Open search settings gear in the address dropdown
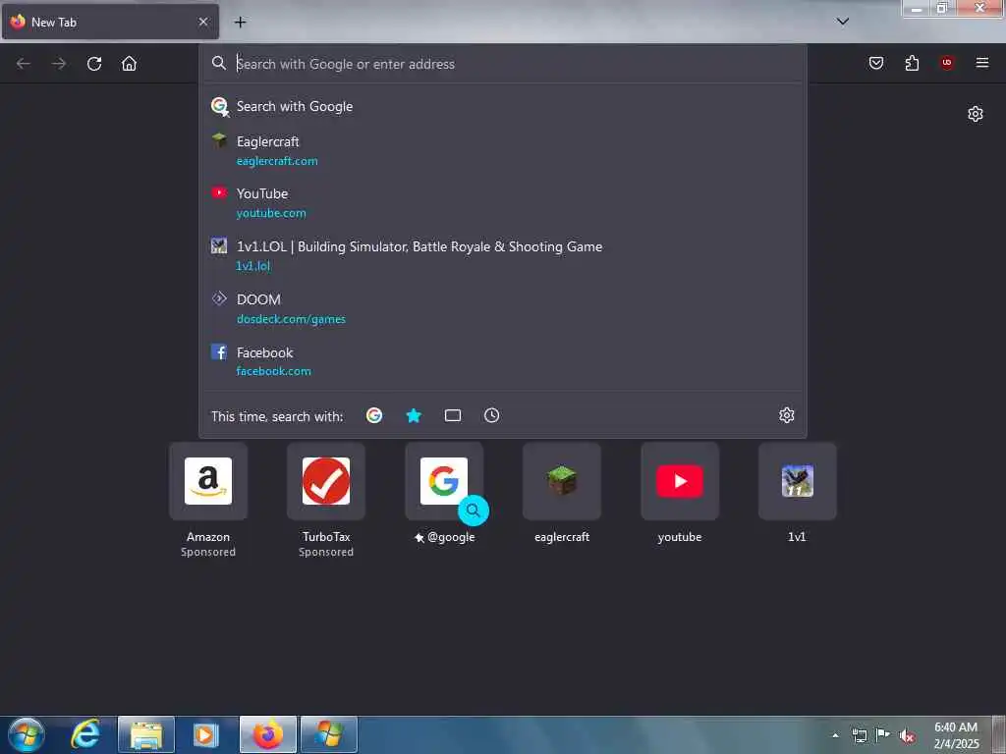Screen dimensions: 1006x754 pyautogui.click(x=787, y=415)
